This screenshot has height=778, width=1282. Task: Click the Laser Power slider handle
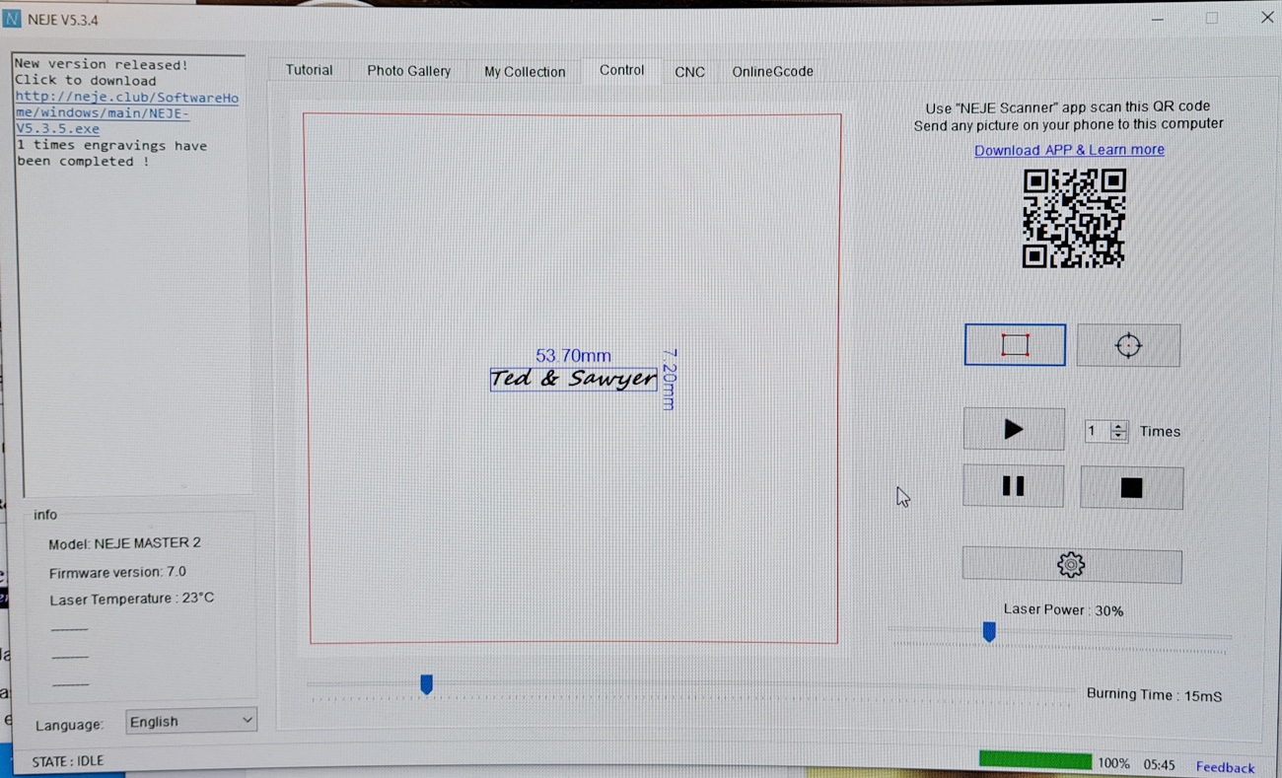point(988,632)
